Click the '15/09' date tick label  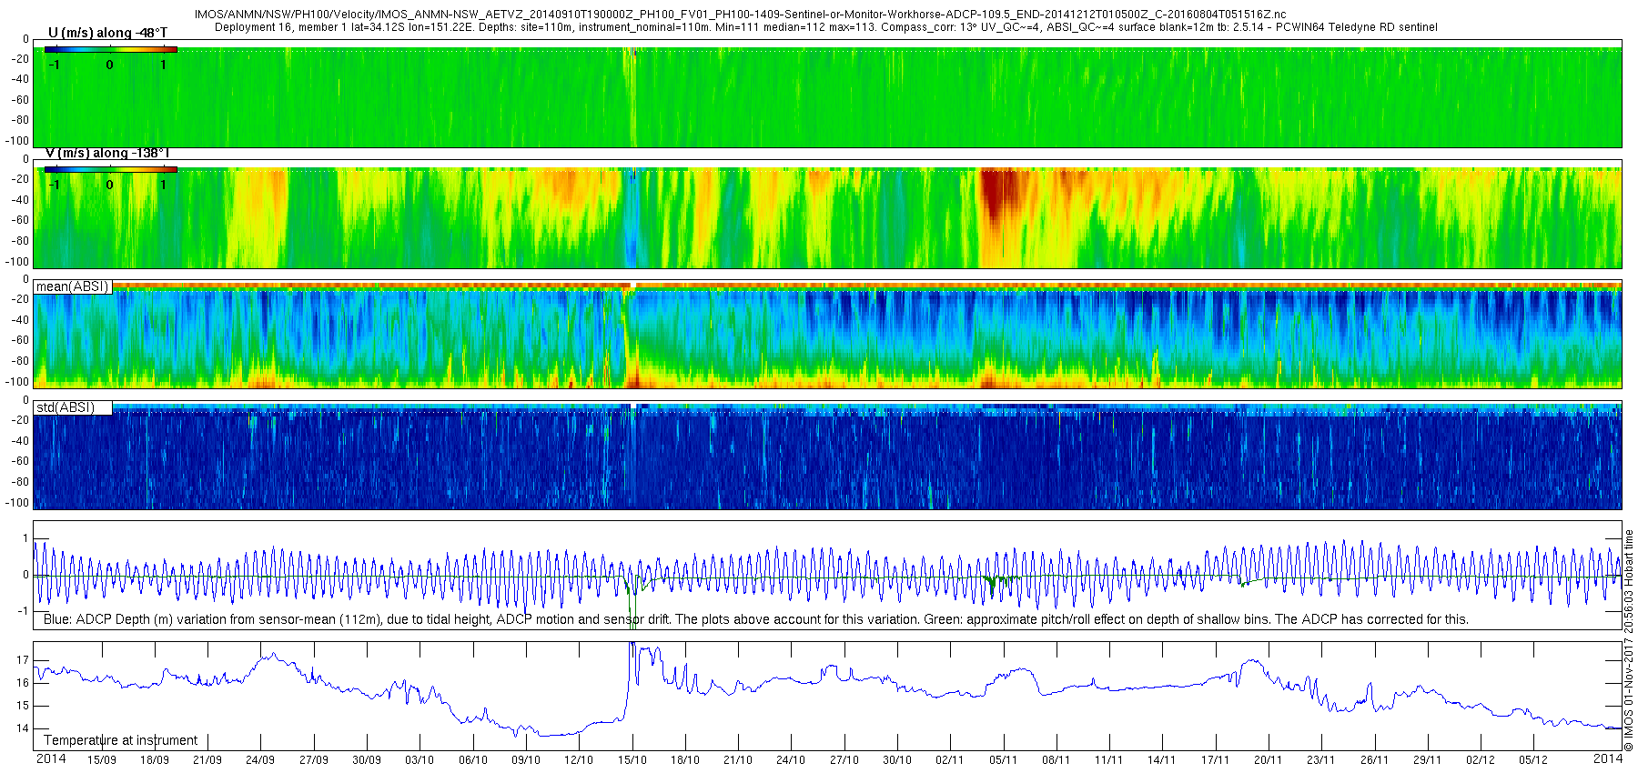pyautogui.click(x=101, y=760)
